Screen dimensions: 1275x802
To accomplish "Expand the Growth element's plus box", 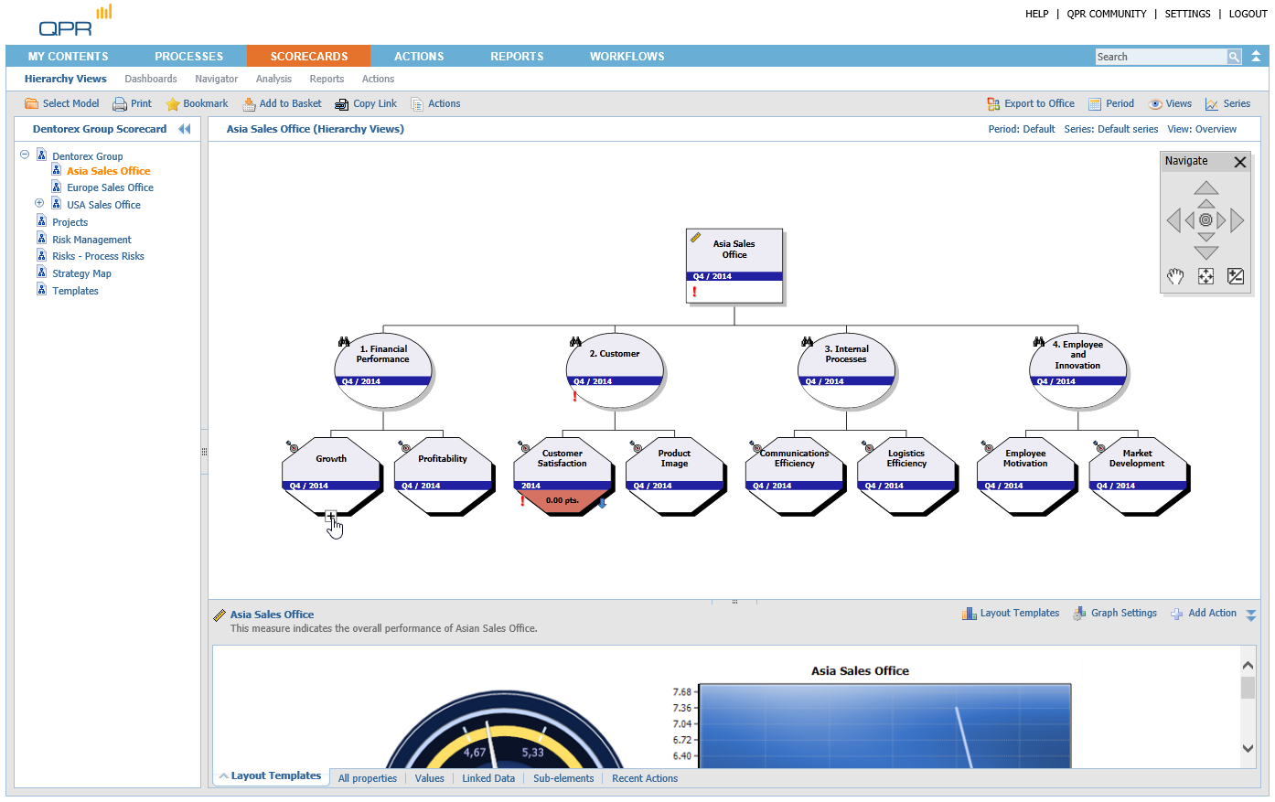I will [330, 517].
